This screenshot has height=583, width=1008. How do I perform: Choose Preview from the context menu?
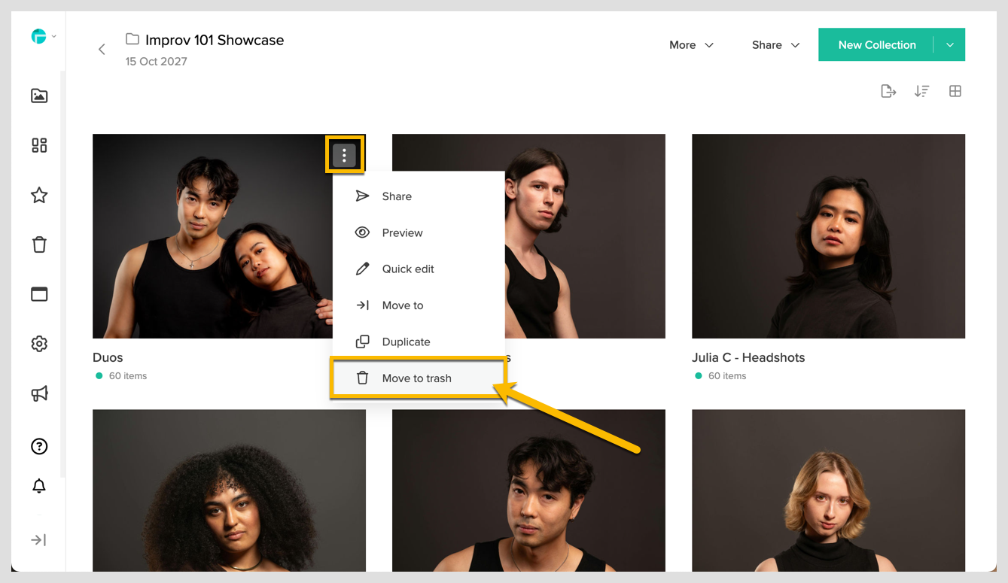(419, 232)
